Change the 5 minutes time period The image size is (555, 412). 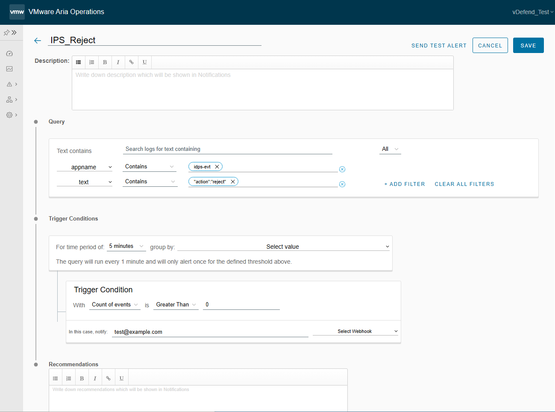(126, 246)
